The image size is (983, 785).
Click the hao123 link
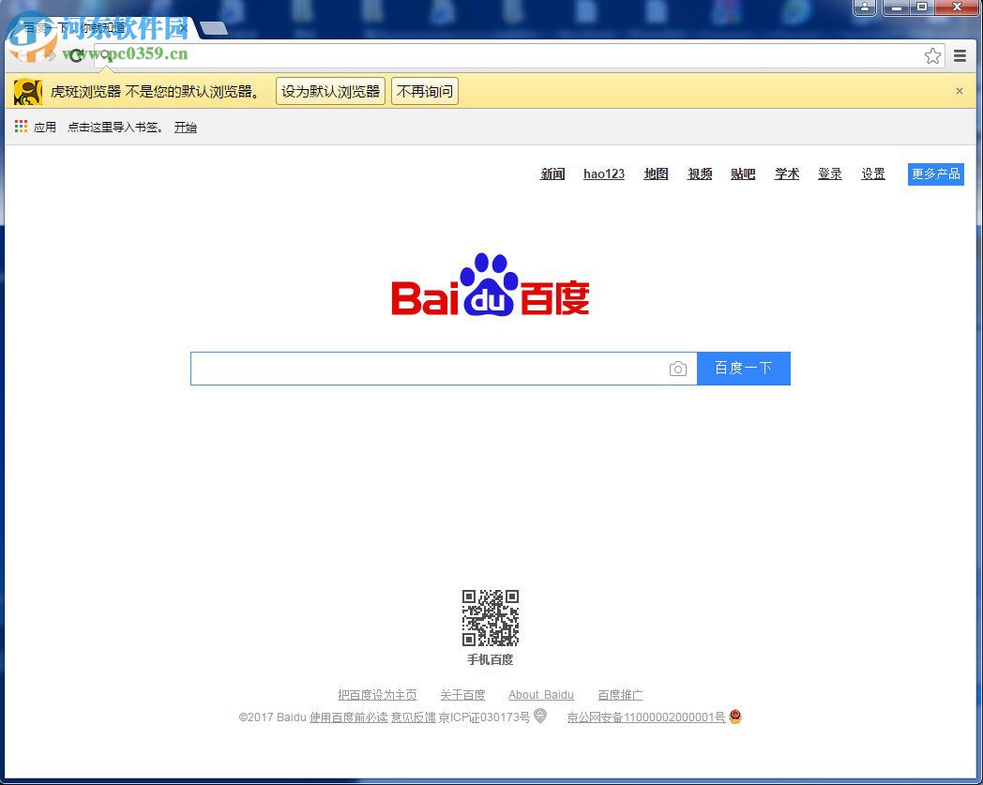[x=603, y=174]
